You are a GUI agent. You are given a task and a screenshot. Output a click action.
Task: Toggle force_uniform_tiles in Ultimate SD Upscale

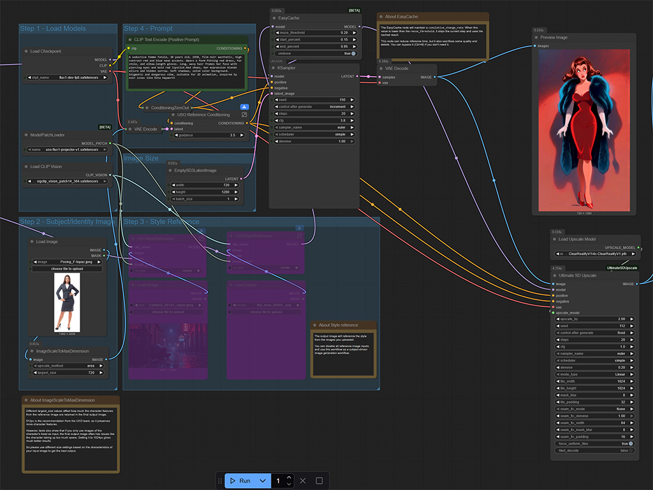pyautogui.click(x=629, y=444)
